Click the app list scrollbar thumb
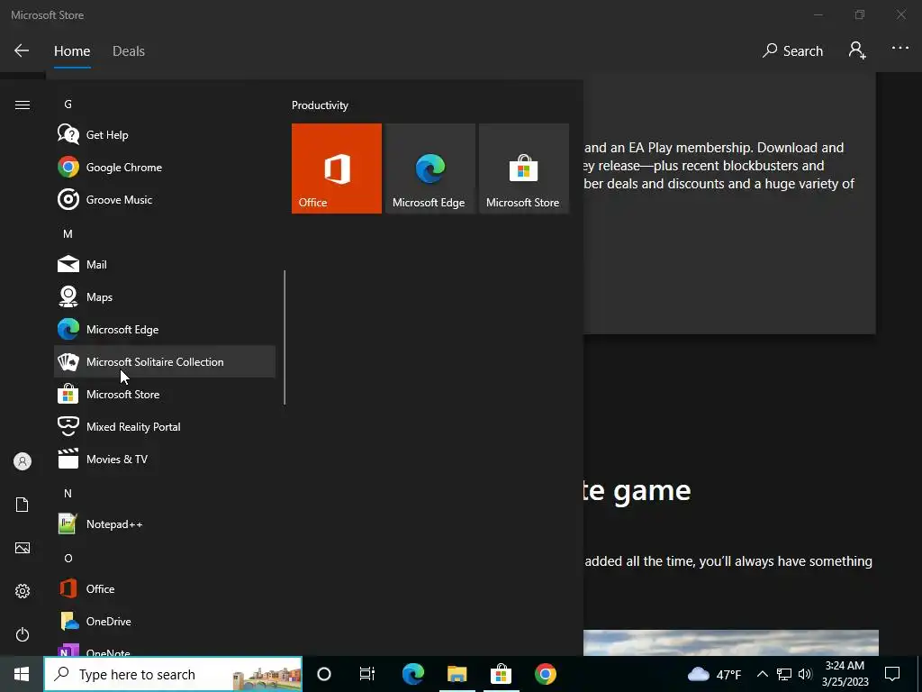 pyautogui.click(x=285, y=337)
